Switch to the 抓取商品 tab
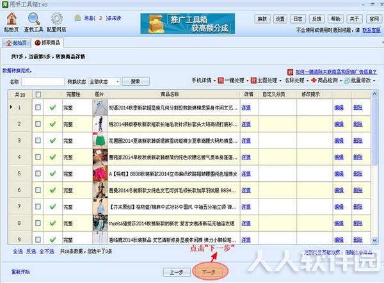Screen dimensions: 384x283 [x=47, y=43]
